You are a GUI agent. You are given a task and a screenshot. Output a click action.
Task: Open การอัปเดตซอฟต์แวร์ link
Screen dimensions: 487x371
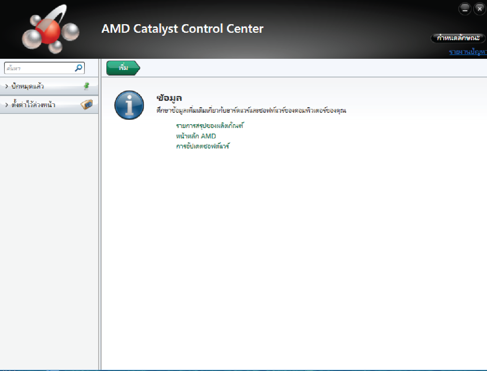point(203,146)
